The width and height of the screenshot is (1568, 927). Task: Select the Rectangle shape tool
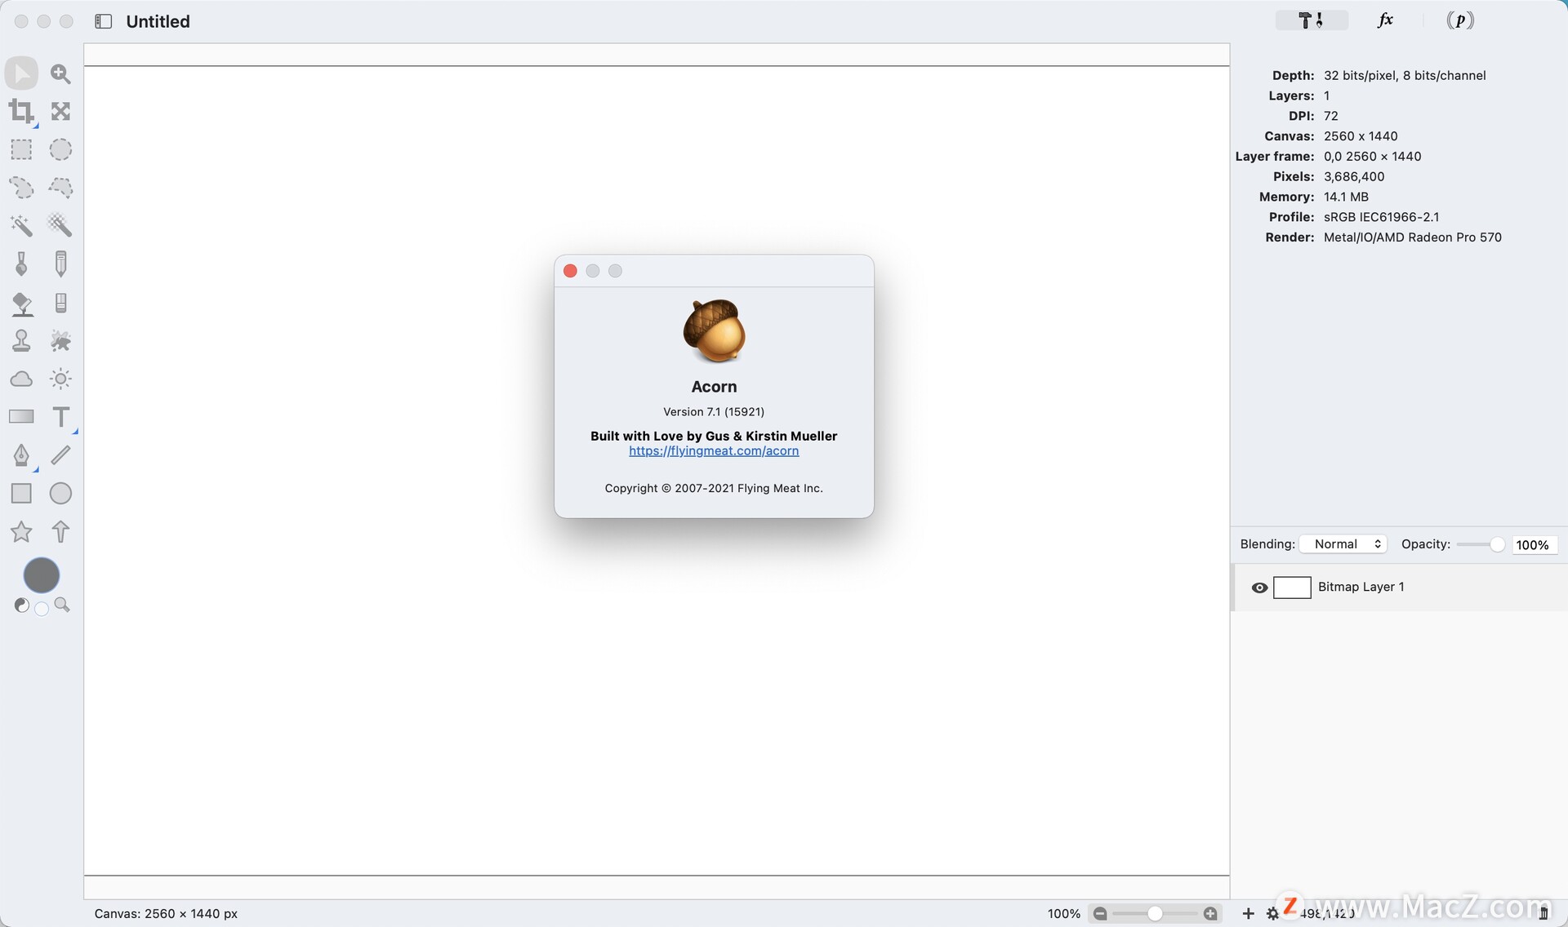click(x=22, y=494)
